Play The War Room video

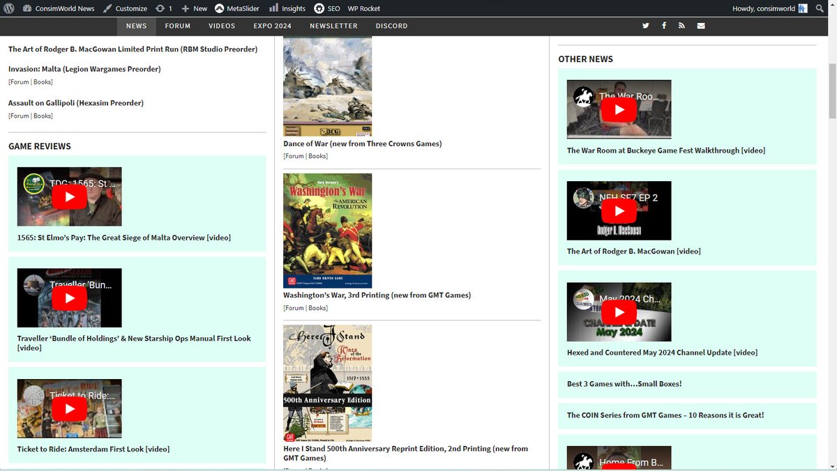[x=619, y=109]
